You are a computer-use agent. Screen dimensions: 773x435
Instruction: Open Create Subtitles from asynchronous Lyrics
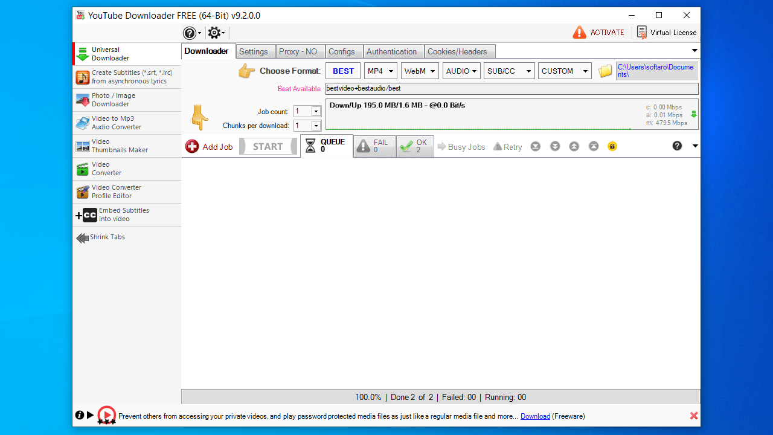coord(127,77)
